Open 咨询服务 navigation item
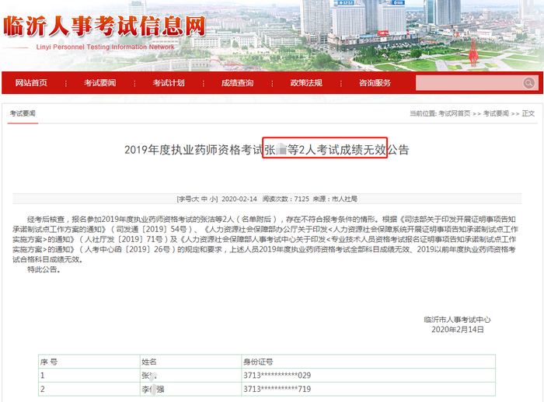 375,83
